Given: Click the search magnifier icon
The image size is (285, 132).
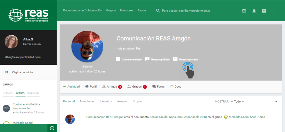Looking at the screenshot, I should (158, 11).
